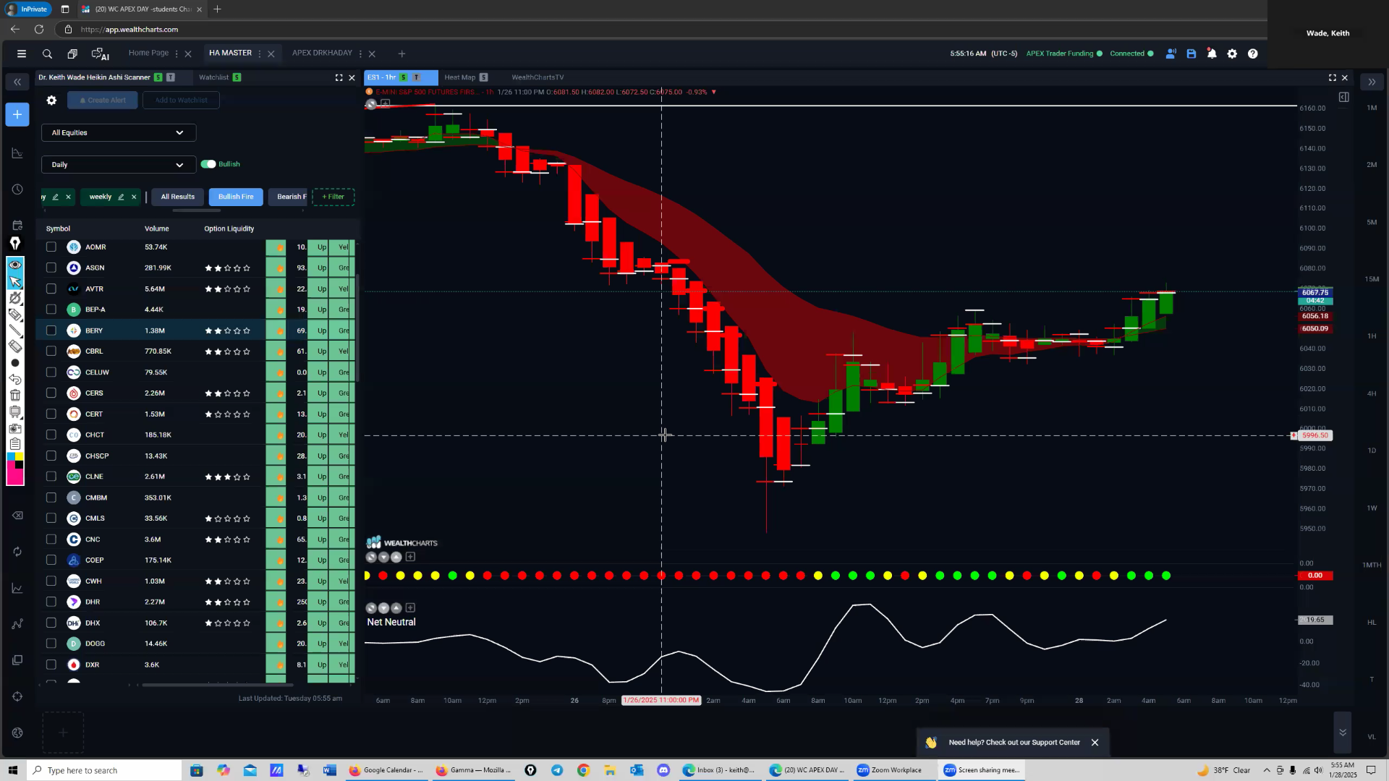Take chart snapshot with camera icon
The image size is (1389, 781).
click(x=15, y=427)
